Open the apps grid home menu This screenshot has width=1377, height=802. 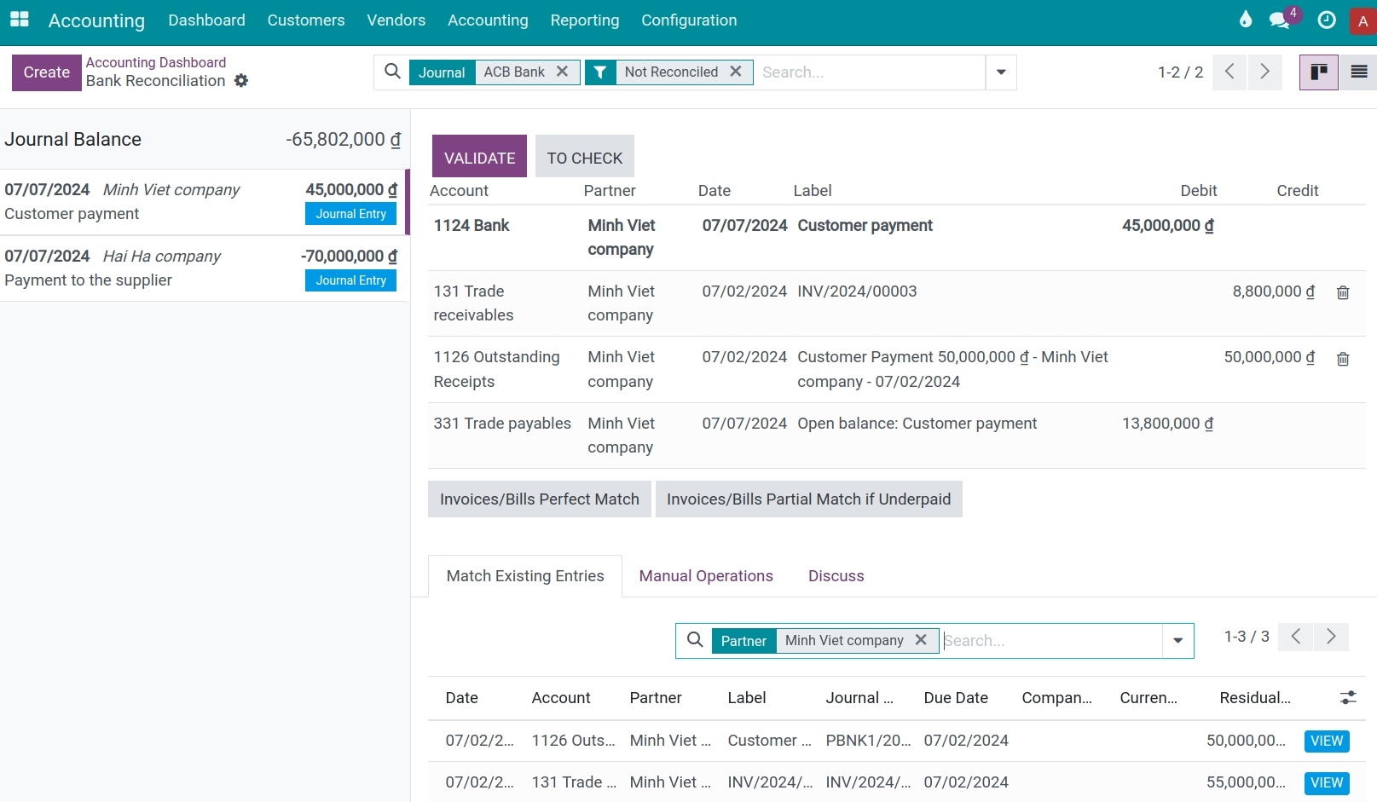(x=19, y=20)
